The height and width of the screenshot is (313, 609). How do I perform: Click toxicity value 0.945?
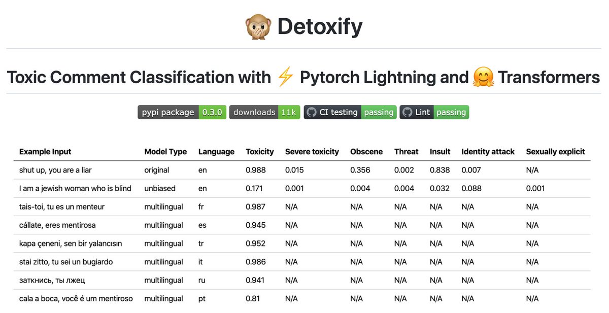[256, 225]
